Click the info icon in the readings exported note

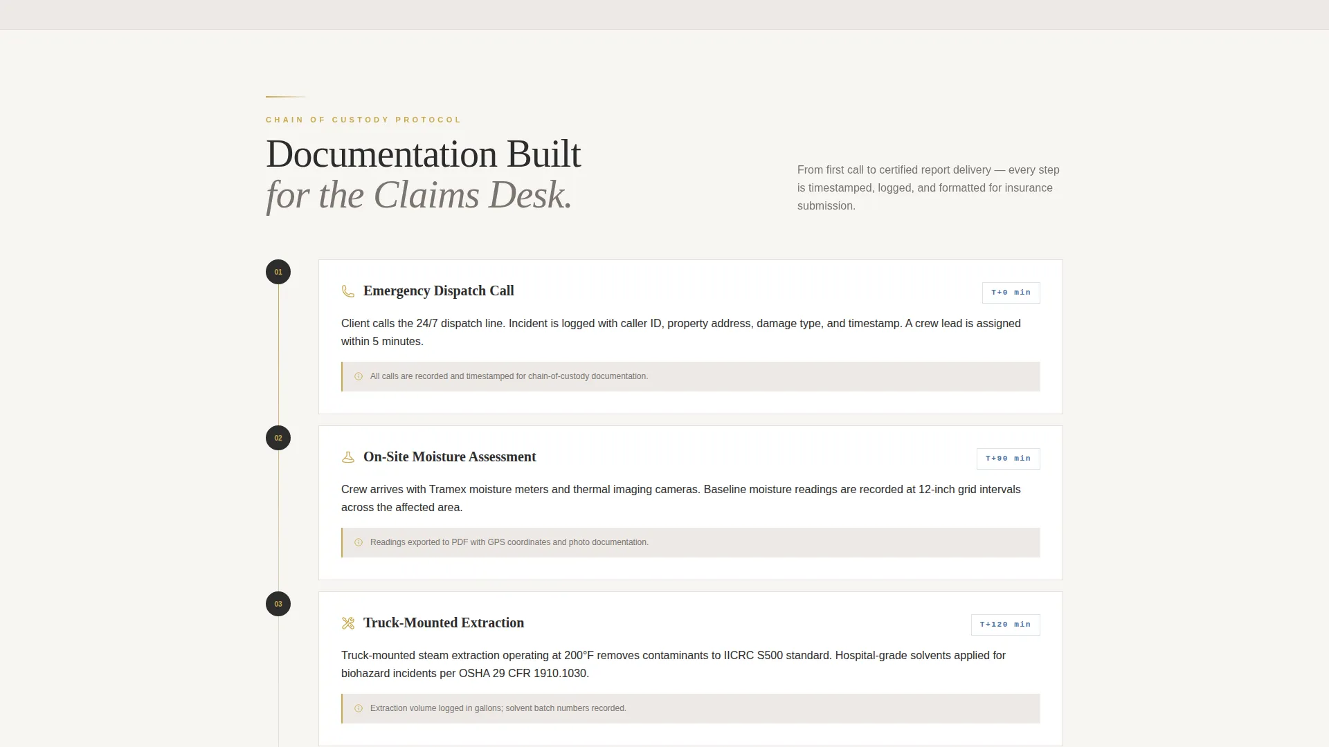359,542
